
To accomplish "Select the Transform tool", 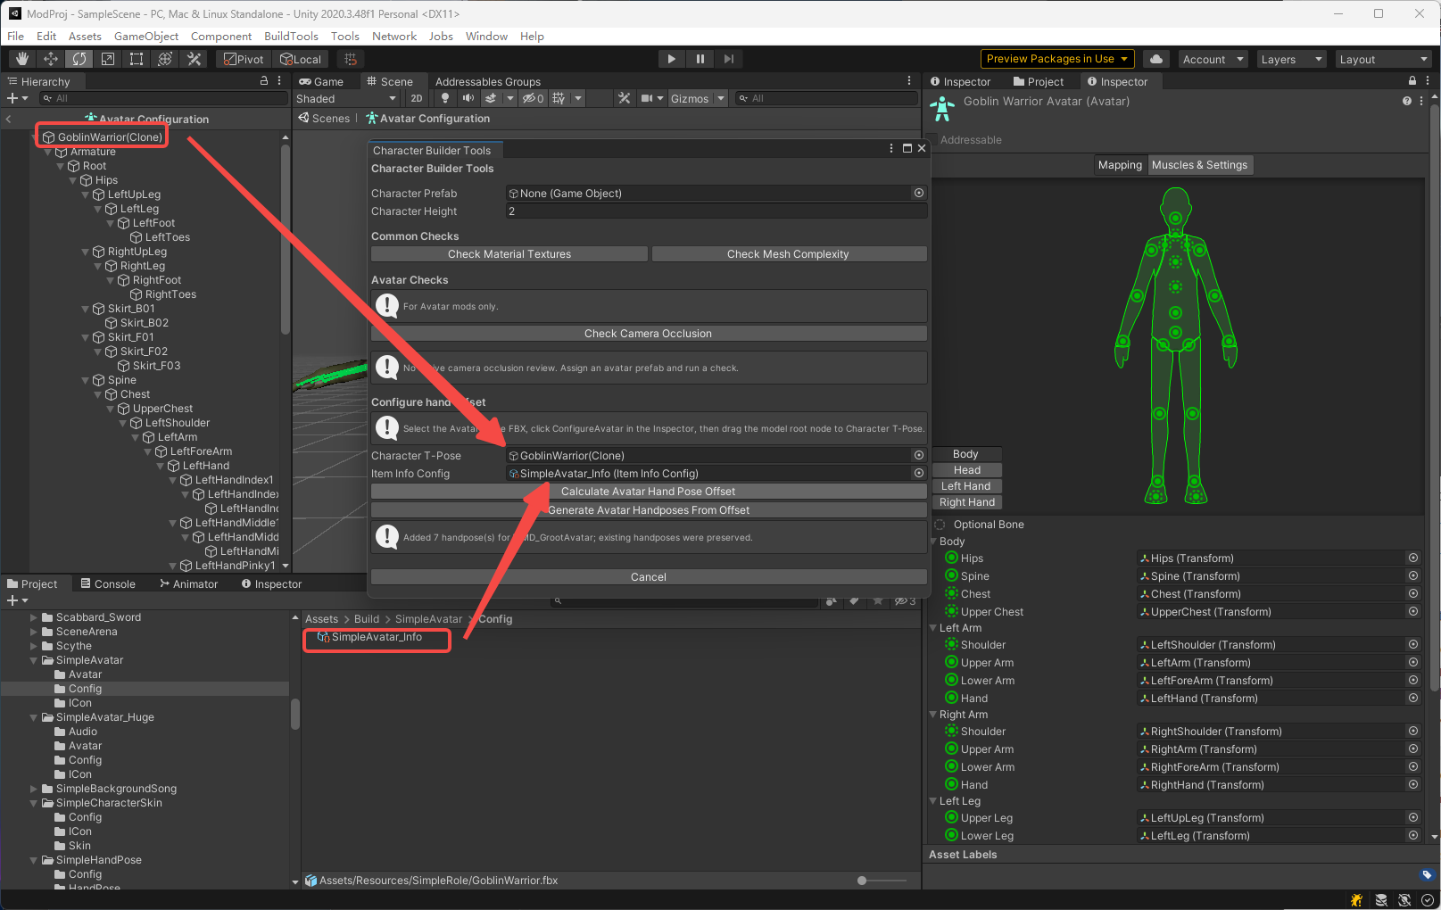I will [165, 59].
